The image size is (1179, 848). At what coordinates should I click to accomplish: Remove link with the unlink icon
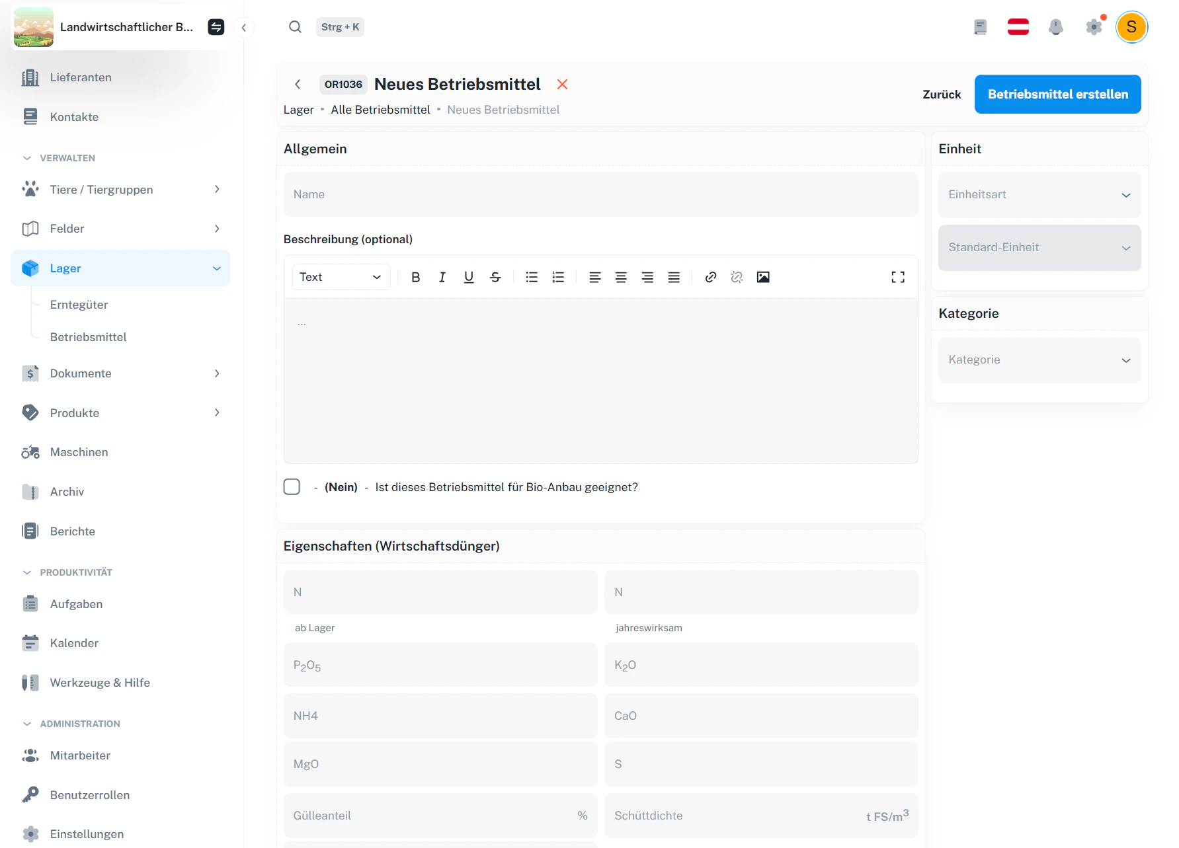coord(737,277)
